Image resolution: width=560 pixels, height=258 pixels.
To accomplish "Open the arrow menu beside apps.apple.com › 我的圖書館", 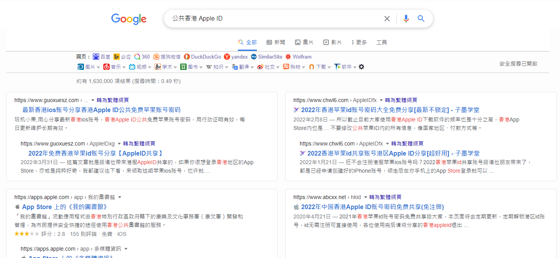I will pos(120,197).
